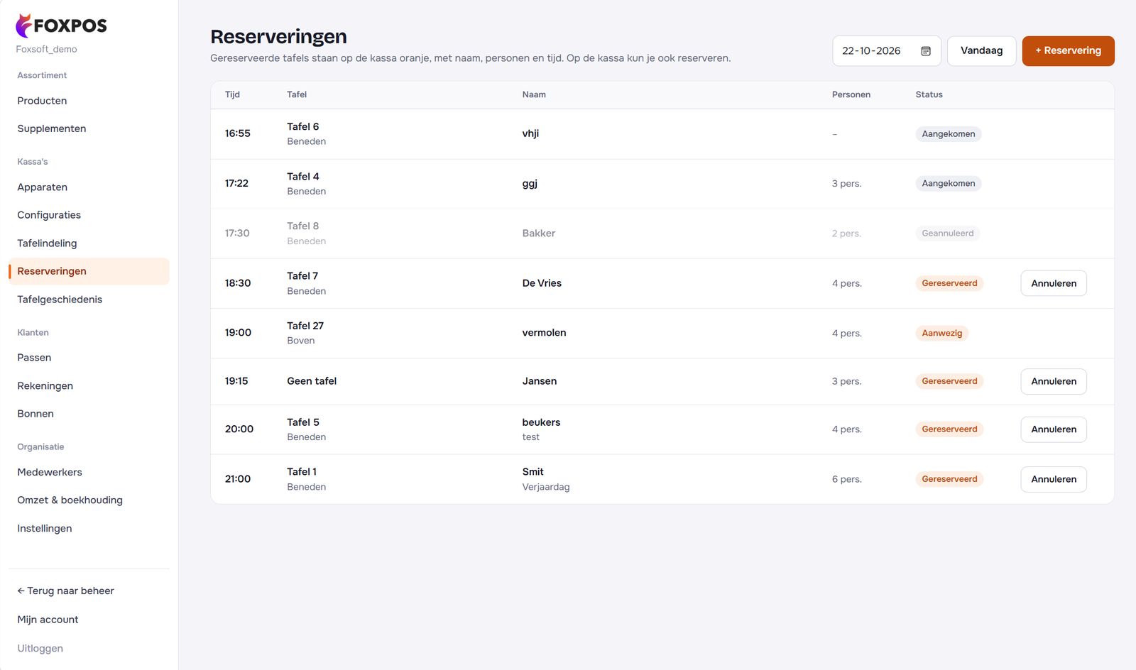Viewport: 1136px width, 670px height.
Task: Click Terug naar beheer link
Action: click(65, 591)
